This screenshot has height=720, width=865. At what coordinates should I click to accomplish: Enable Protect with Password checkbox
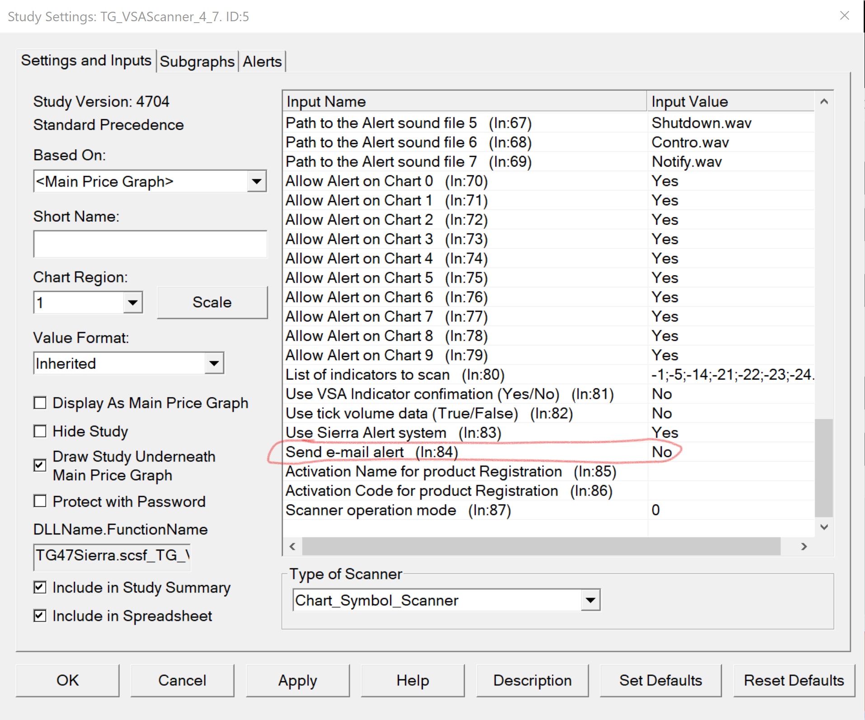(x=40, y=501)
